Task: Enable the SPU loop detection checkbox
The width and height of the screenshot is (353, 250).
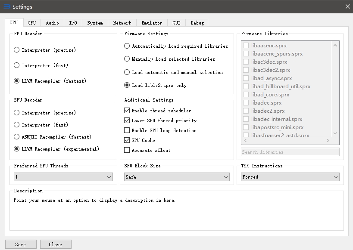Action: (x=127, y=130)
